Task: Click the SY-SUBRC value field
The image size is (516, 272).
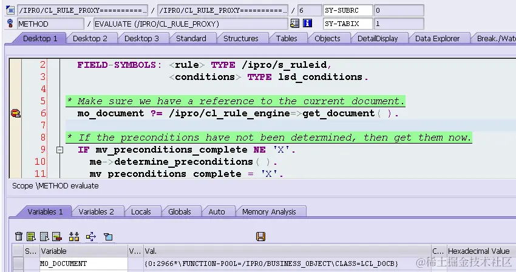Action: (x=399, y=10)
